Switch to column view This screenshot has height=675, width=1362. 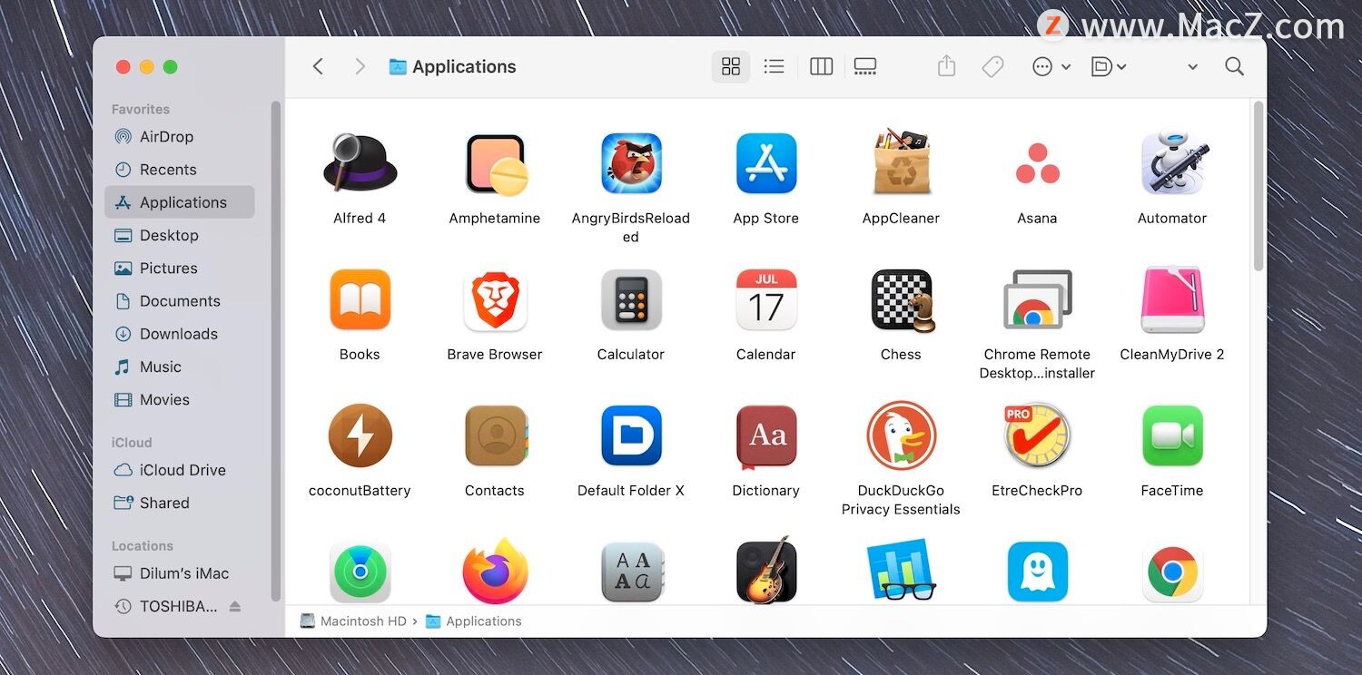(821, 66)
